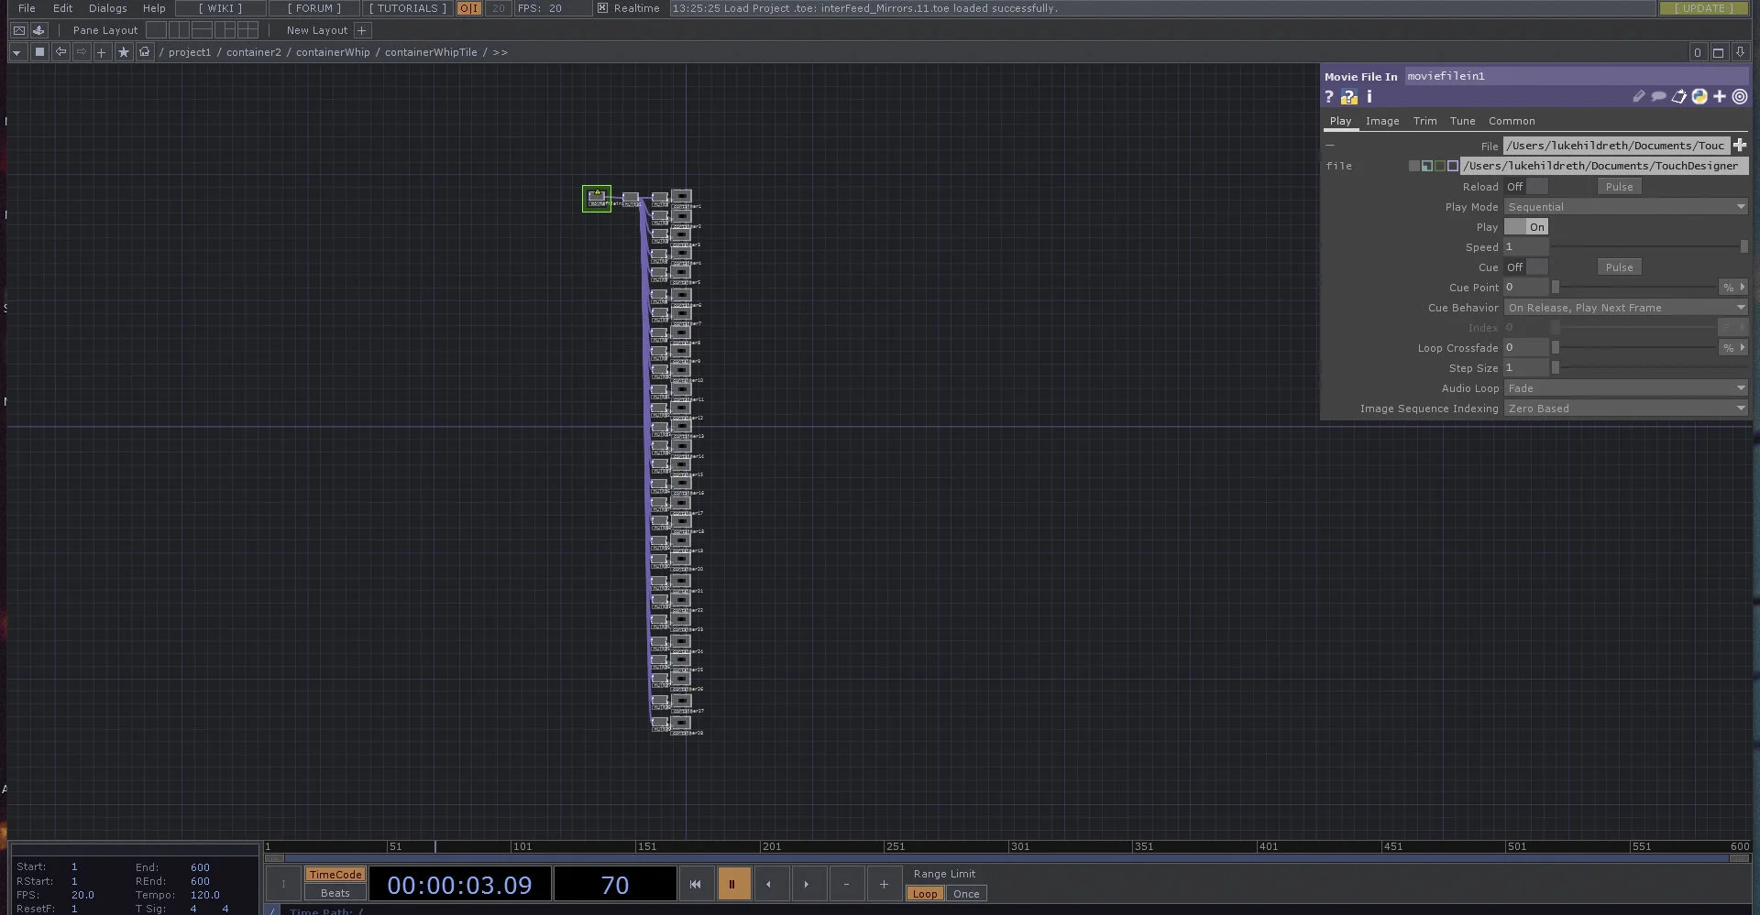
Task: Navigate back with left arrow icon
Action: [x=60, y=52]
